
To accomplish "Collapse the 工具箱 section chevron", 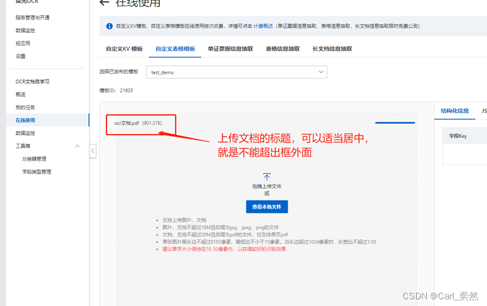I will click(x=77, y=146).
